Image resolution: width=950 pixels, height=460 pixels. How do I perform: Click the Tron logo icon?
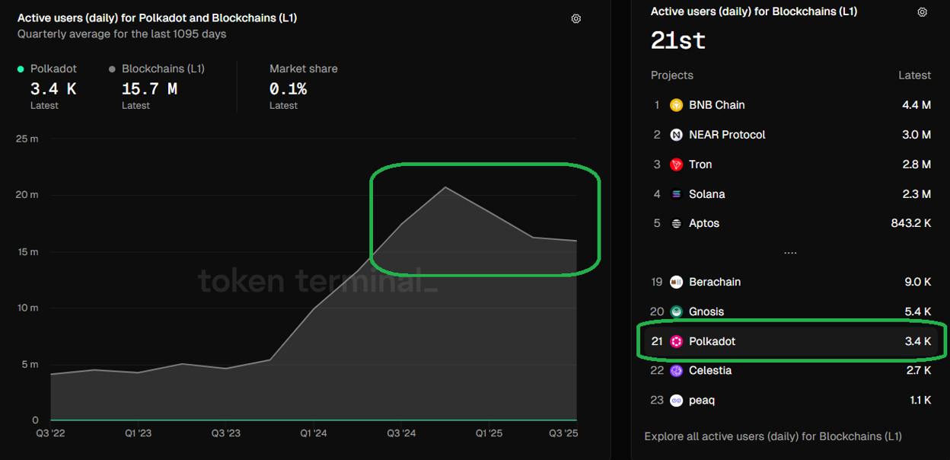coord(676,165)
